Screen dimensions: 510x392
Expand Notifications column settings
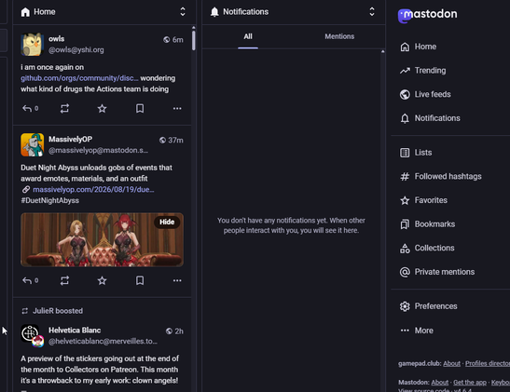[372, 12]
